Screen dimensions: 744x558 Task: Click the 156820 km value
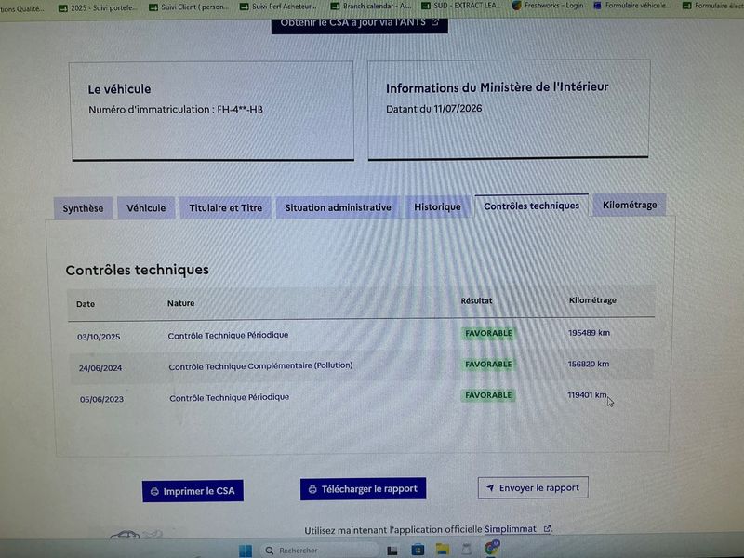click(x=589, y=364)
